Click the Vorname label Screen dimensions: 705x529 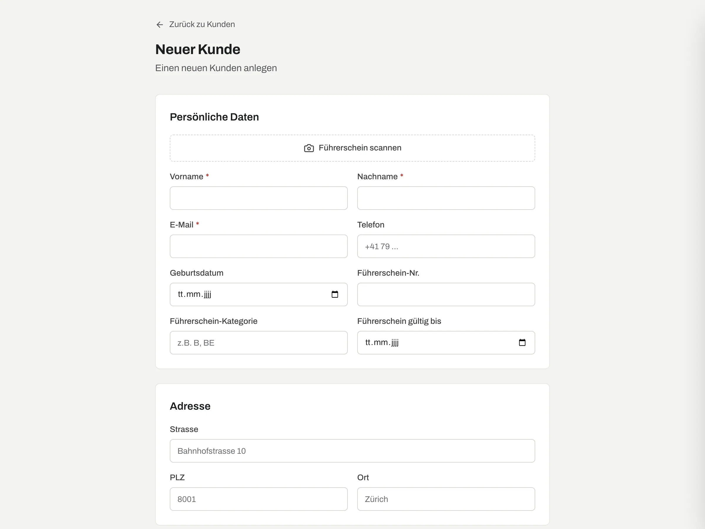(187, 177)
